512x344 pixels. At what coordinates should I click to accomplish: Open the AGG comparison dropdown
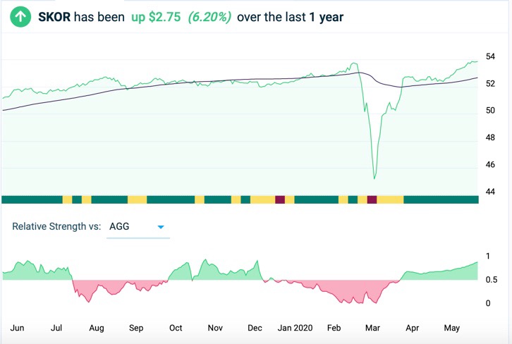[x=138, y=227]
